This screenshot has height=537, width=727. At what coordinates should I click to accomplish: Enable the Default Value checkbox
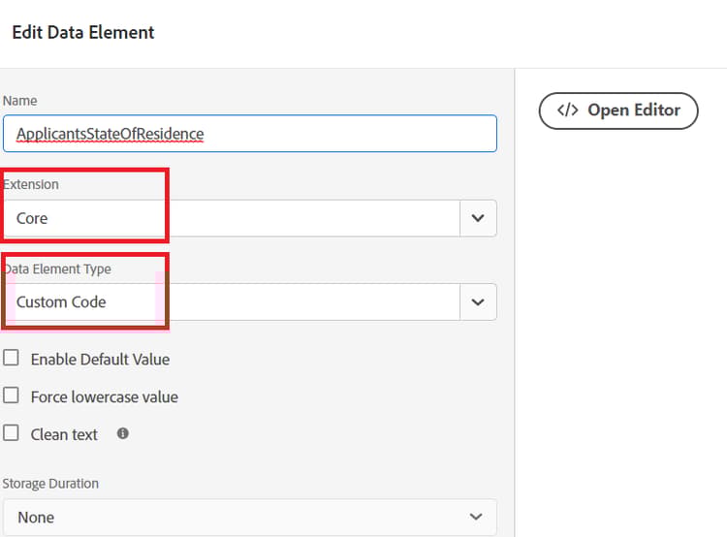tap(11, 358)
